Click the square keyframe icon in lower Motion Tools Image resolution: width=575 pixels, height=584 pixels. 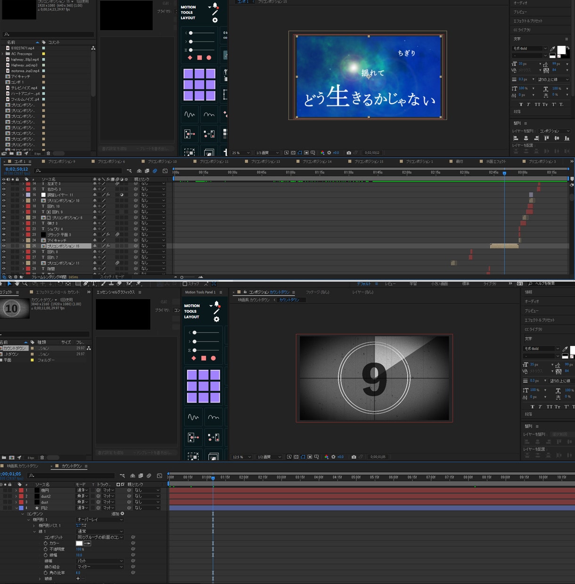(204, 358)
